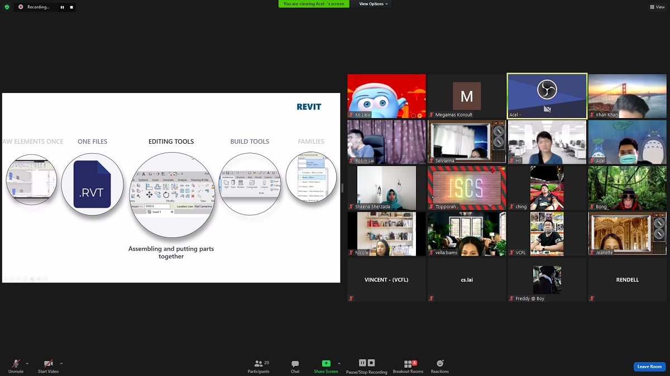Click the 'ONE FILES' heading on the slide
The image size is (670, 376).
[x=92, y=141]
